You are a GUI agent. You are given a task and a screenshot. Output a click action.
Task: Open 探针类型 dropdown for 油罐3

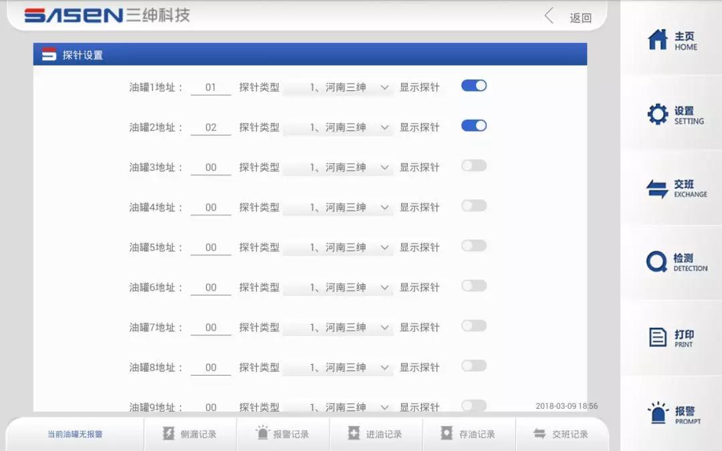click(338, 168)
